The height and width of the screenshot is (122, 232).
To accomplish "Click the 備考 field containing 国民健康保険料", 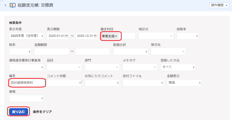I will tap(27, 83).
